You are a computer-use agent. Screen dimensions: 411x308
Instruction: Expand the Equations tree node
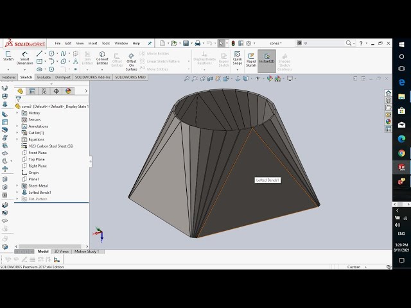coord(17,139)
